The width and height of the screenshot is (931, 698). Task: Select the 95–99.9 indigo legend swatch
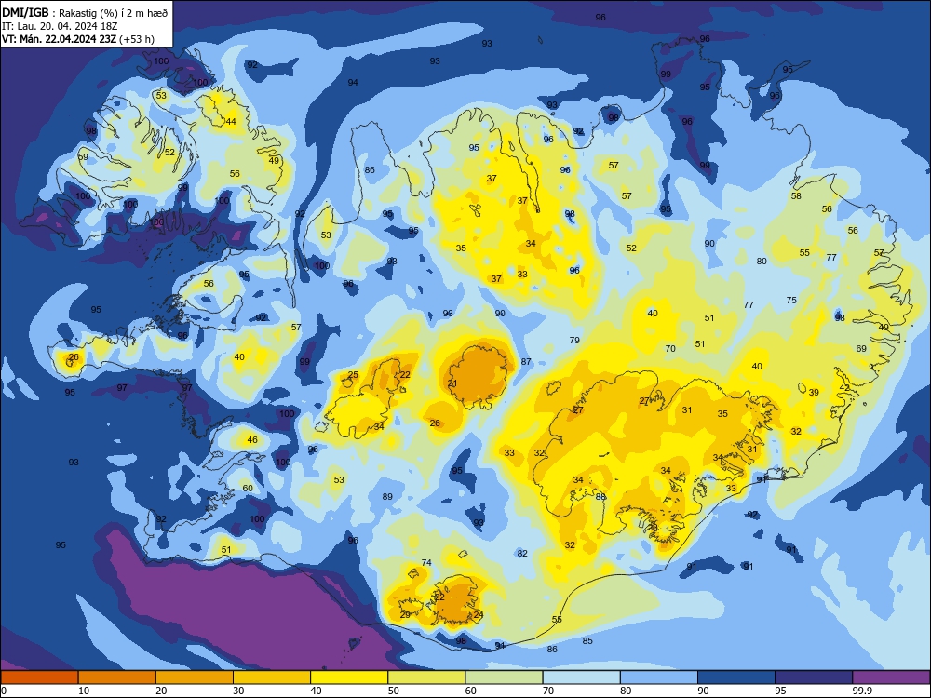[x=814, y=678]
